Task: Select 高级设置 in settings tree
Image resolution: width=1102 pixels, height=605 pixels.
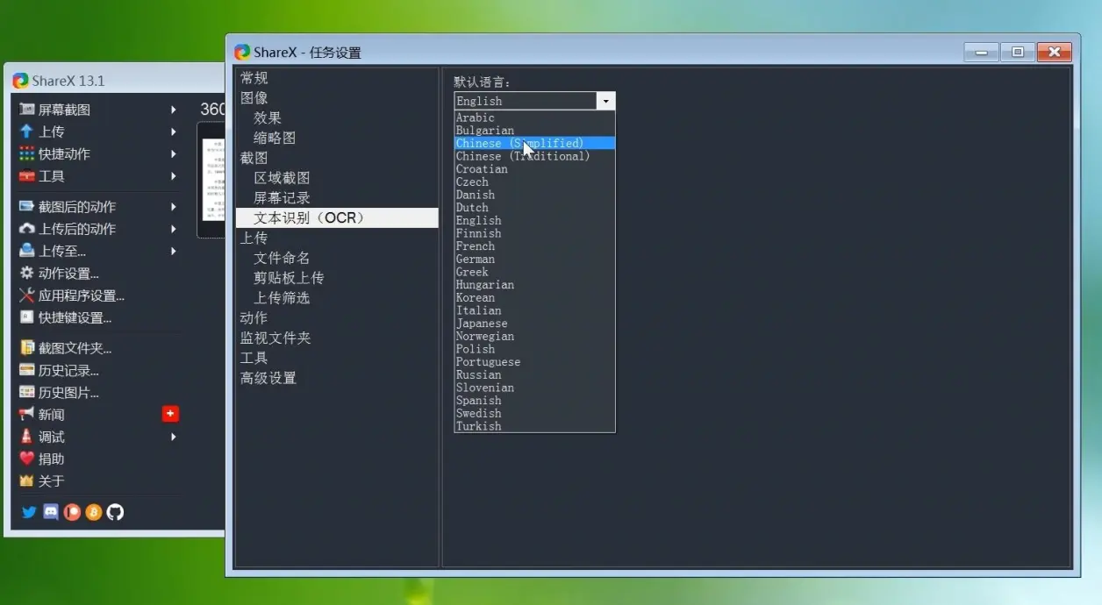Action: click(x=268, y=378)
